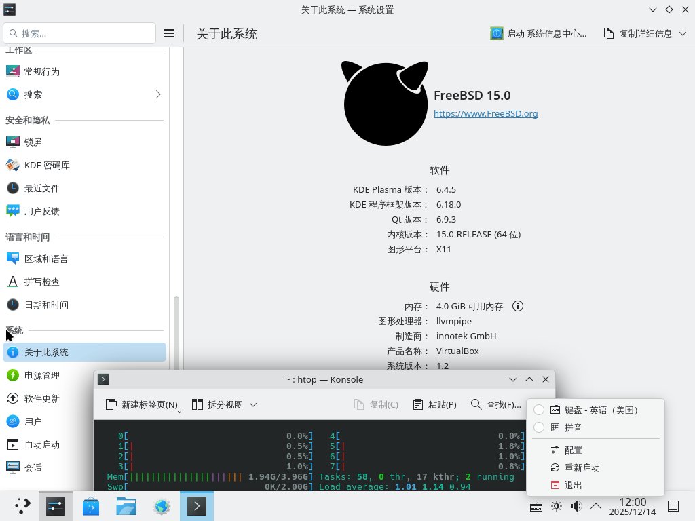Open the Dolphin file manager taskbar icon
Screen dimensions: 695x521
126,506
